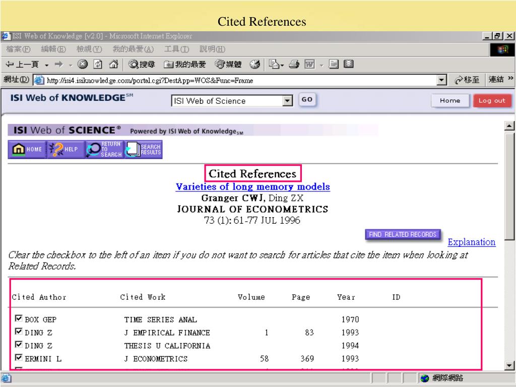
Task: Print the page with the printer icon
Action: 294,64
